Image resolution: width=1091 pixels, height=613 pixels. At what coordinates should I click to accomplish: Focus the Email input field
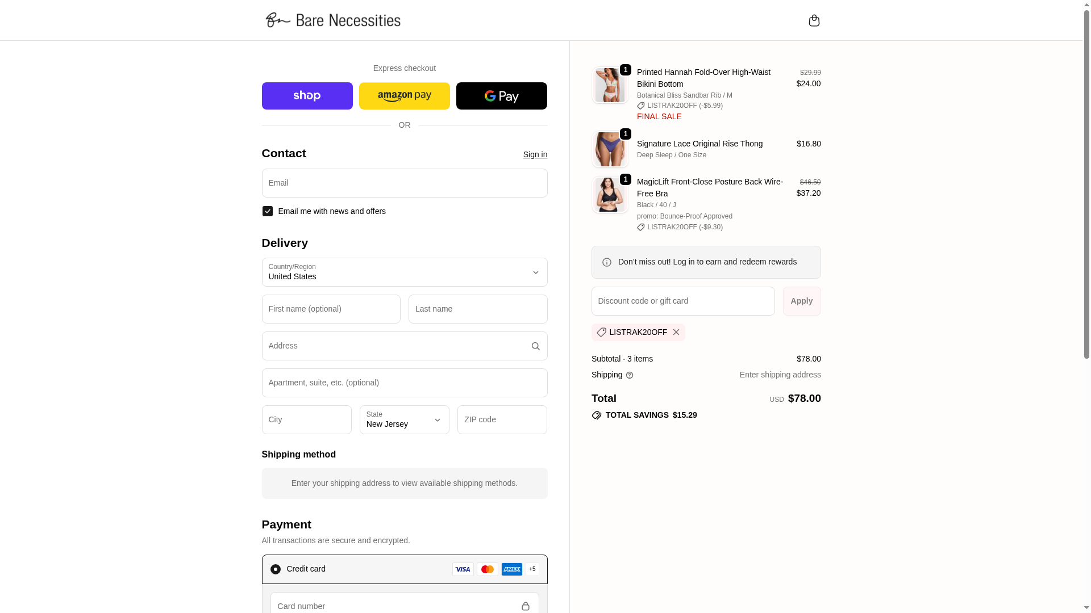[404, 183]
